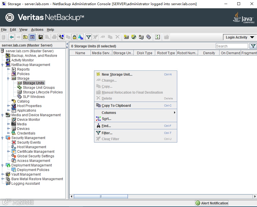Click the up one level folder icon

pyautogui.click(x=25, y=37)
